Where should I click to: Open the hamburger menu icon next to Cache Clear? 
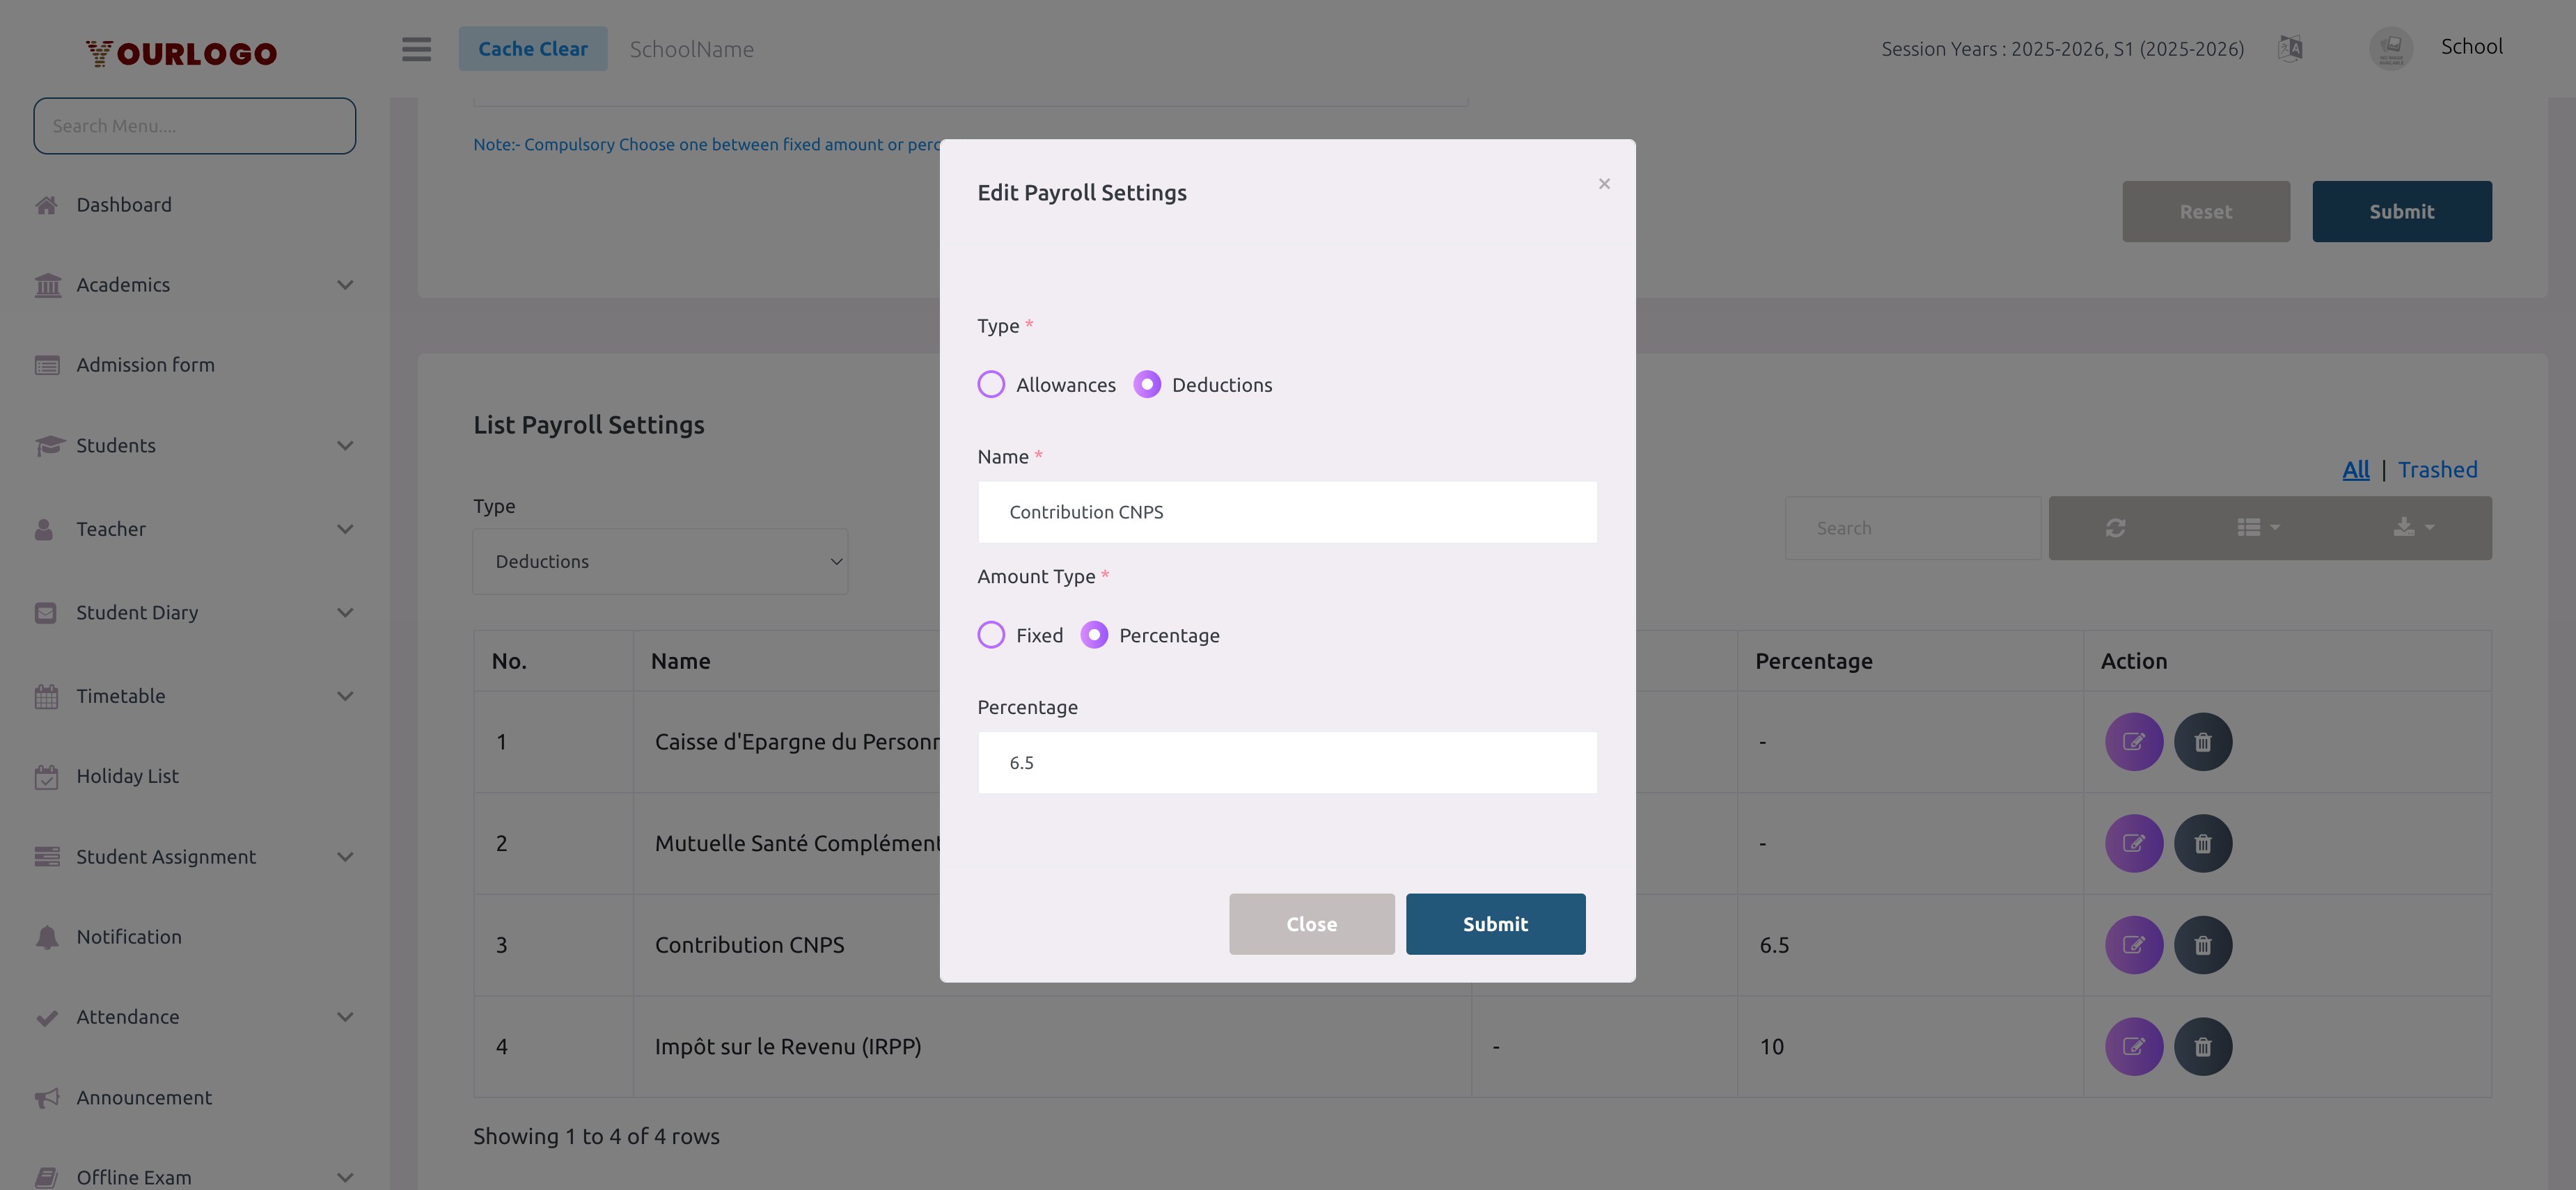416,49
